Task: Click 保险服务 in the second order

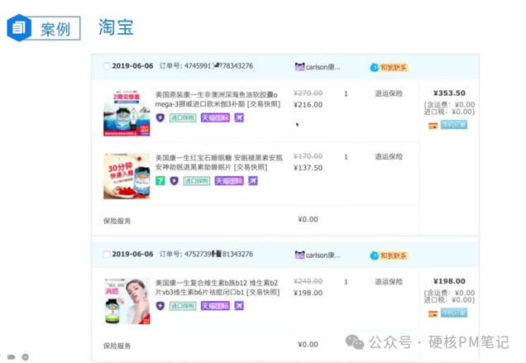Action: [x=117, y=346]
